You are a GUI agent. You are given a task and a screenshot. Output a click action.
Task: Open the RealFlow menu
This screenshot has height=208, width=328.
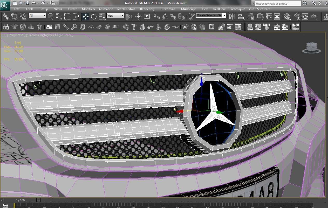point(220,9)
